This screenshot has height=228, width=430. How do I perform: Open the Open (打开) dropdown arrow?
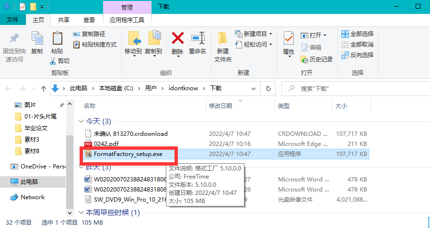click(325, 36)
